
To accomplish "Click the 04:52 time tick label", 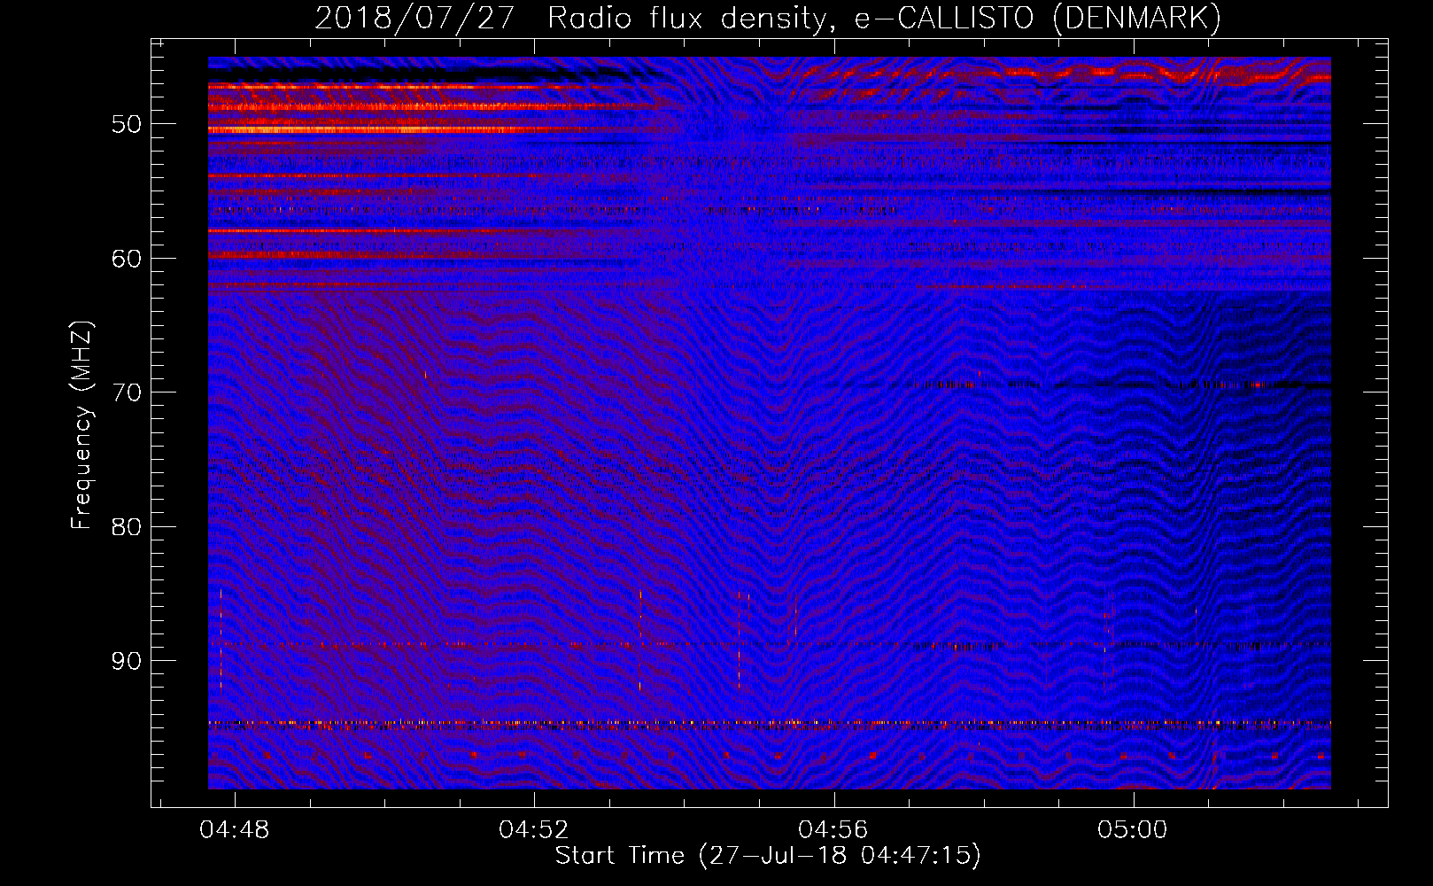I will point(534,830).
